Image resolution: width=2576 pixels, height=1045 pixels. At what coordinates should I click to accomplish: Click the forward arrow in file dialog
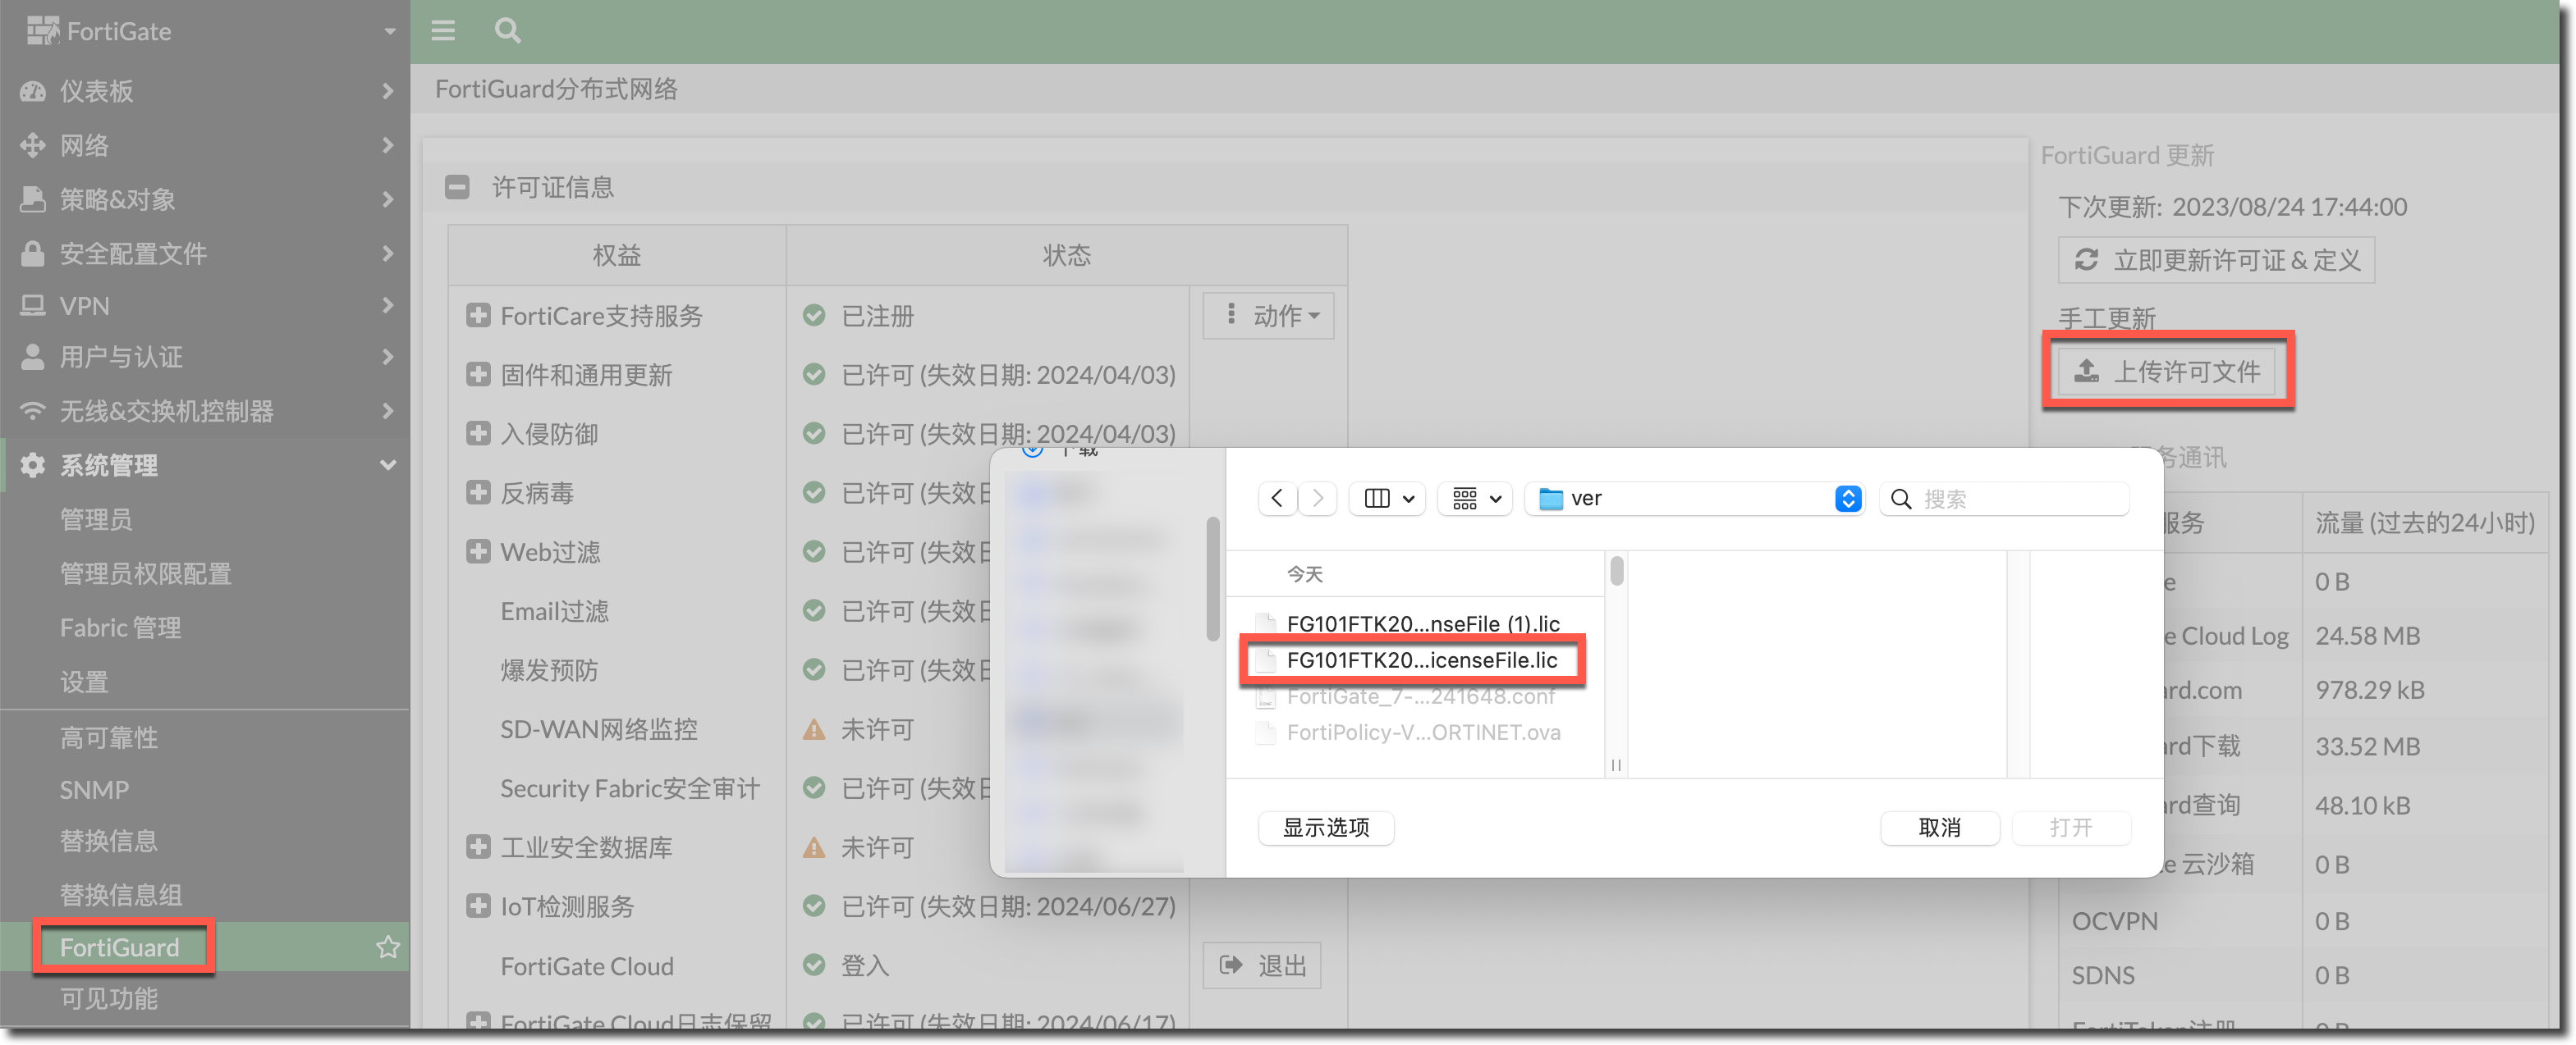tap(1318, 498)
